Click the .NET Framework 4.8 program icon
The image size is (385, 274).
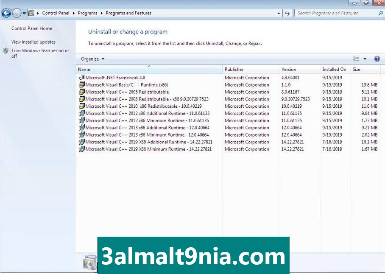tap(81, 78)
